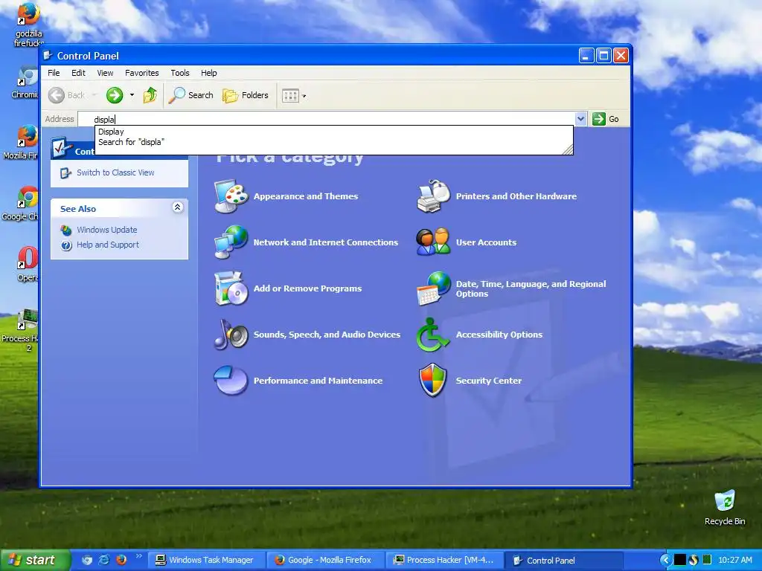The image size is (762, 571).
Task: Click the grayed Back toolbar button
Action: [68, 95]
